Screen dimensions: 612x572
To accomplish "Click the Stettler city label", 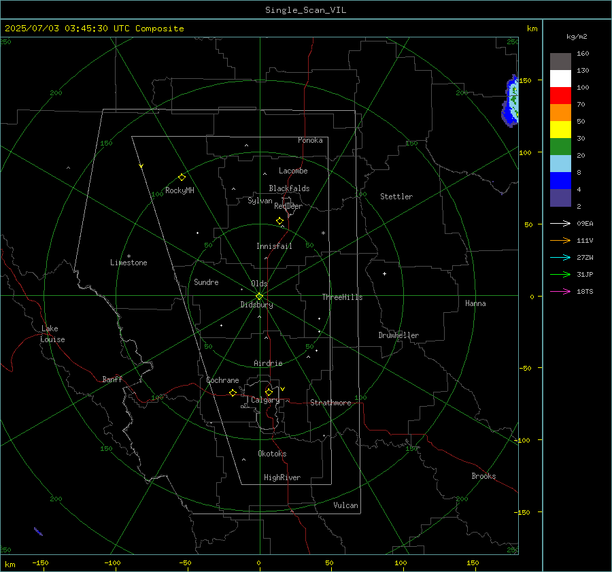I will point(396,197).
